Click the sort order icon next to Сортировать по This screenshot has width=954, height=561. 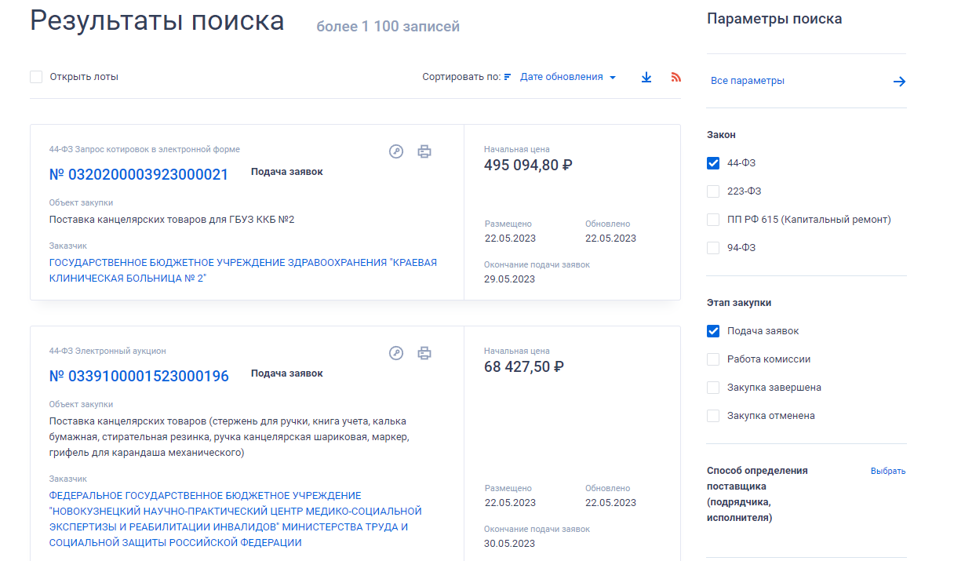507,77
